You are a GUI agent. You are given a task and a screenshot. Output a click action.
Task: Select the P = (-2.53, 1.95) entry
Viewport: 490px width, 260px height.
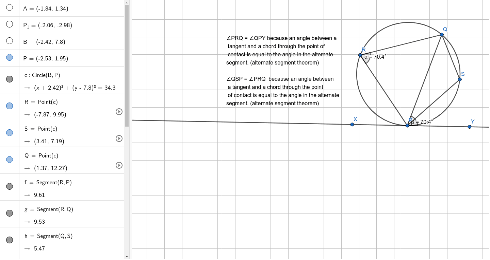tap(46, 58)
